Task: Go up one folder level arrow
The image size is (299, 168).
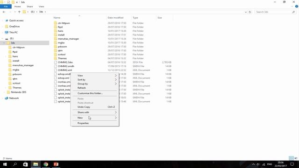Action: pos(19,12)
